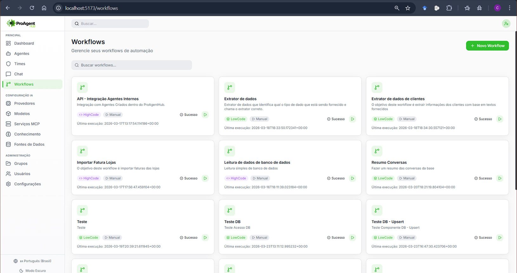Viewport: 517px width, 273px height.
Task: Click the HighCode tag on Leitura de dados card
Action: tap(236, 178)
